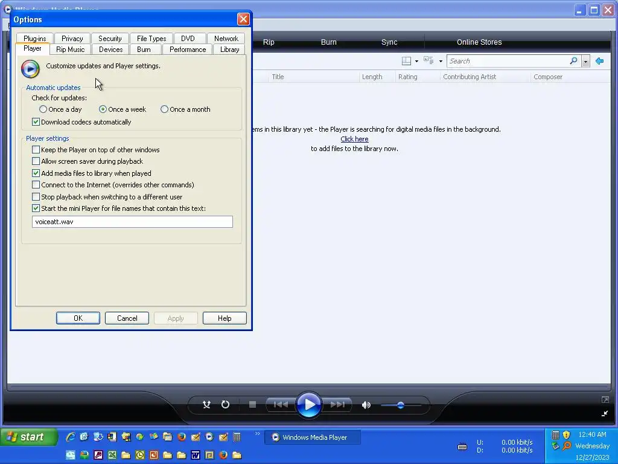618x464 pixels.
Task: Click the volume slider handle
Action: (401, 405)
